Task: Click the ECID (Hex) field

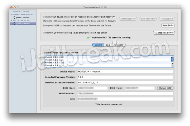Action: click(x=140, y=88)
